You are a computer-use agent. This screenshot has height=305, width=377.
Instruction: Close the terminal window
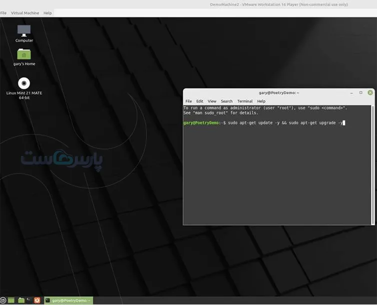point(371,93)
